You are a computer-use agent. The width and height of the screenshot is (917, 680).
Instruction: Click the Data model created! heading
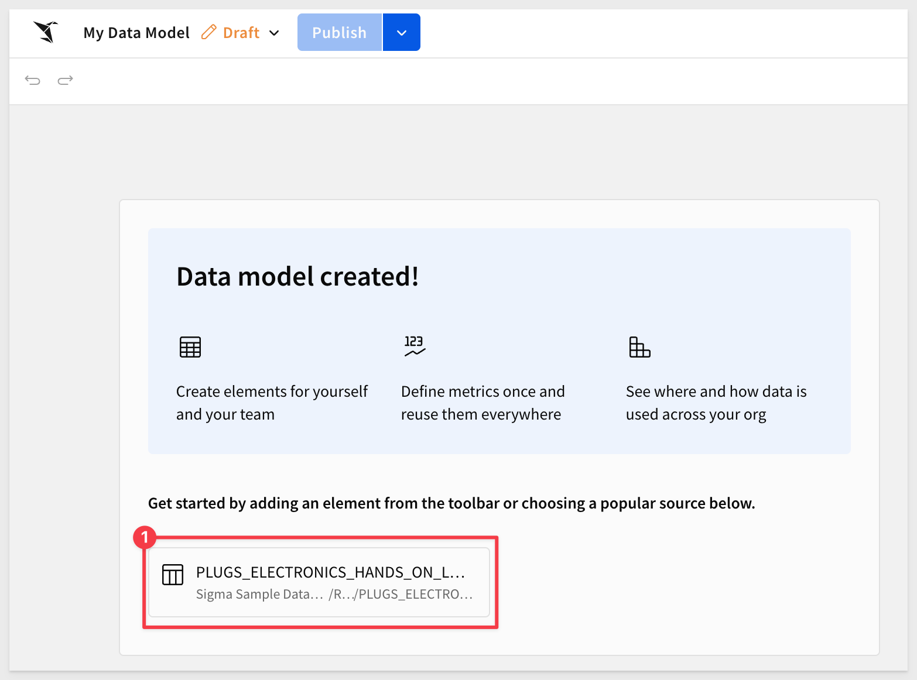(297, 277)
